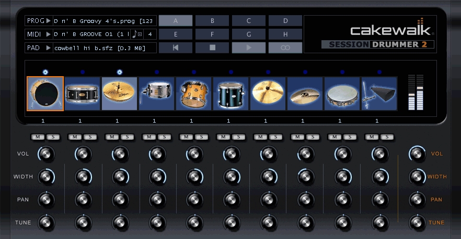461x239 pixels.
Task: Click the master TUNE knob
Action: 417,222
